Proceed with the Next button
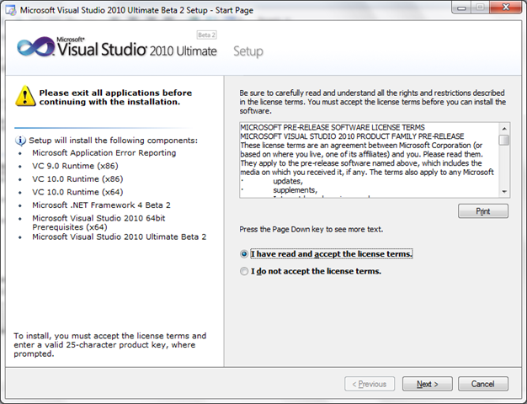527x404 pixels. click(x=427, y=384)
